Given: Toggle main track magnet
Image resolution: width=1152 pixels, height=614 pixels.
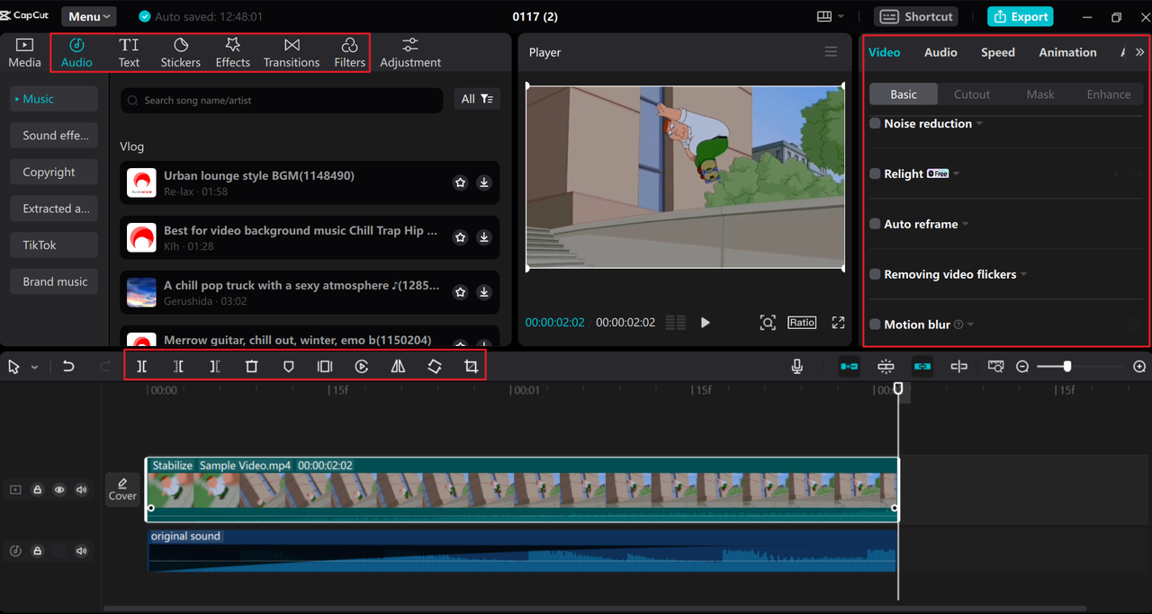Looking at the screenshot, I should [849, 367].
